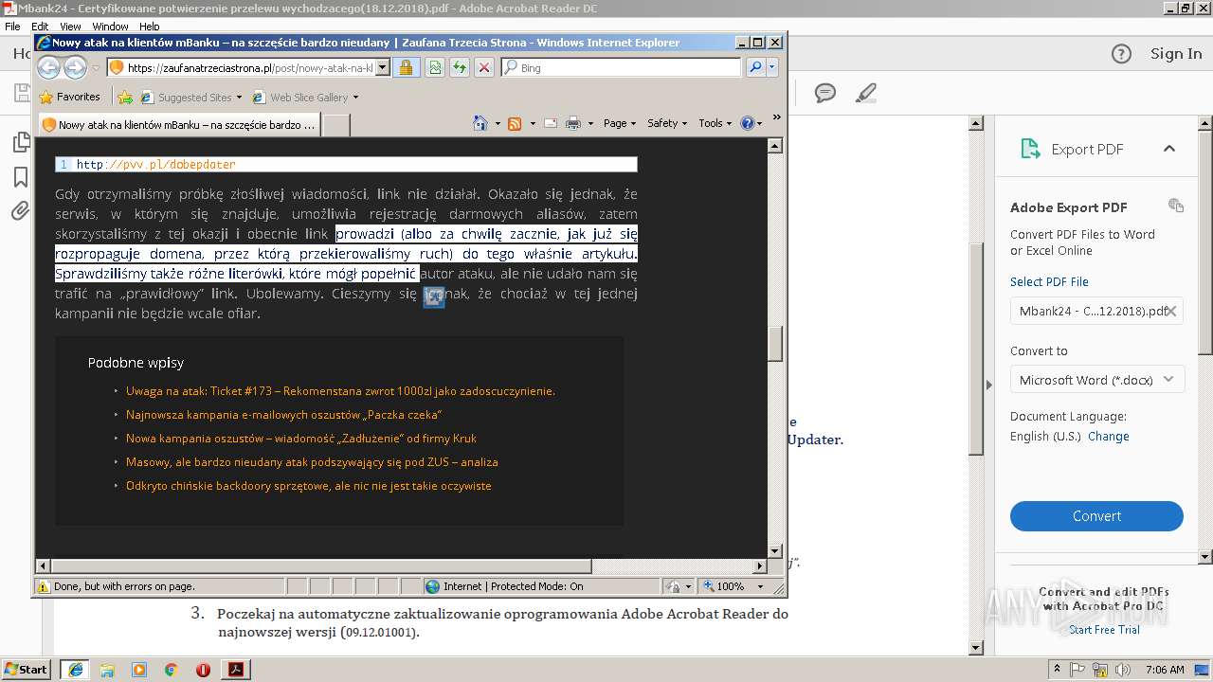The width and height of the screenshot is (1213, 682).
Task: Go back in Internet Explorer
Action: tap(48, 67)
